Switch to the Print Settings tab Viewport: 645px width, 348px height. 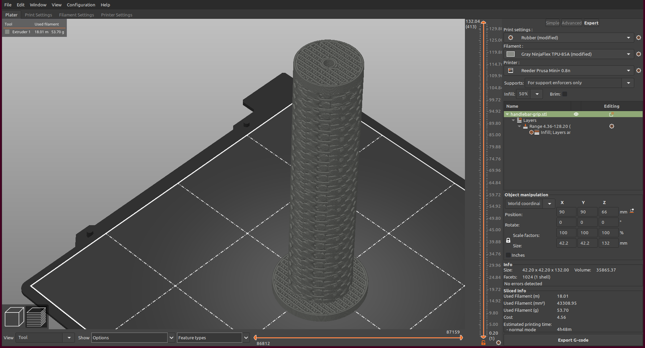(38, 15)
